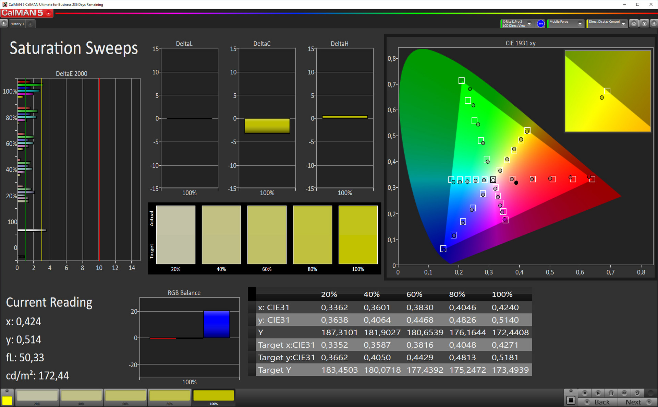Click the 80% comparison swatch in Actual/Target panel
This screenshot has width=658, height=407.
pyautogui.click(x=313, y=235)
